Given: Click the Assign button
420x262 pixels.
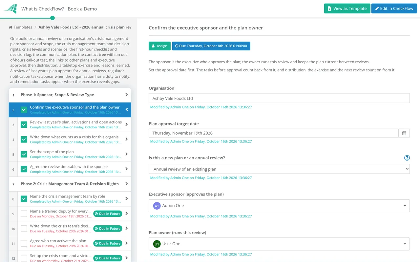Looking at the screenshot, I should click(x=159, y=46).
